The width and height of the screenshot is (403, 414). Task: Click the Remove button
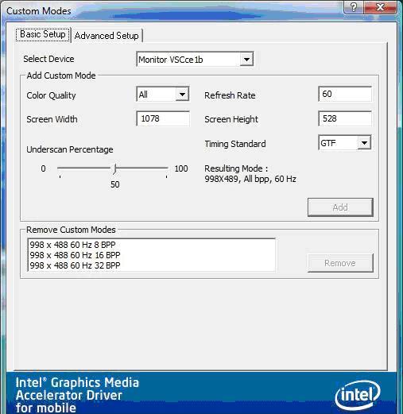pos(340,263)
